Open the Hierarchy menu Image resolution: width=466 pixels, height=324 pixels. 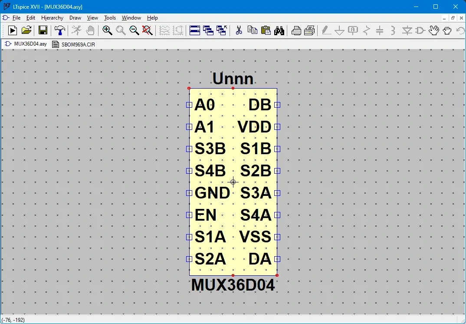pos(53,18)
